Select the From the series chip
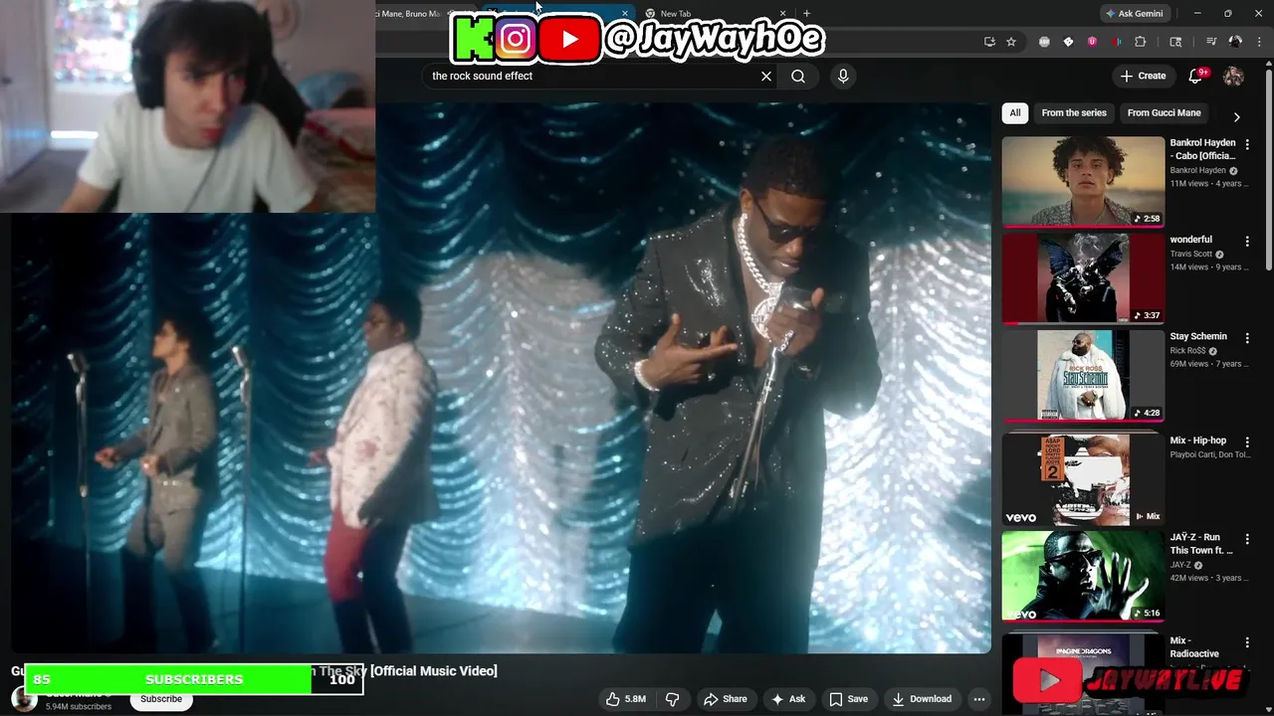This screenshot has height=716, width=1274. (1074, 113)
